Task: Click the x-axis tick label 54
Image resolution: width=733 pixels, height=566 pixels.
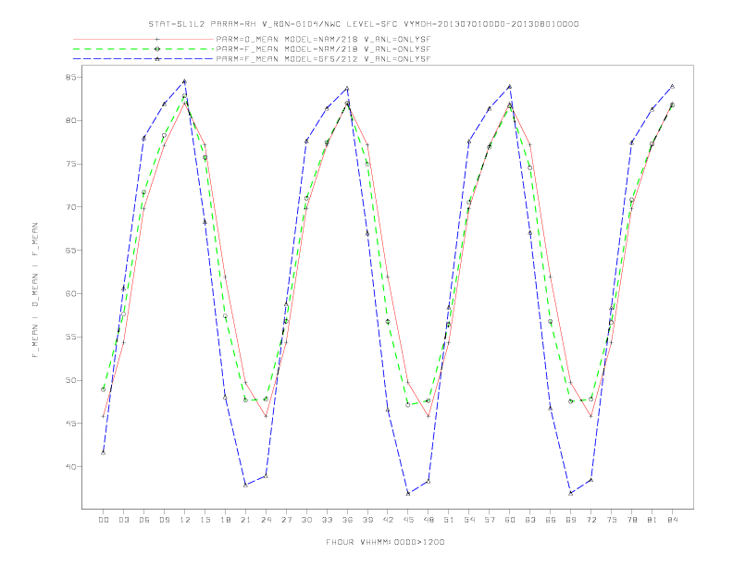Action: coord(469,520)
